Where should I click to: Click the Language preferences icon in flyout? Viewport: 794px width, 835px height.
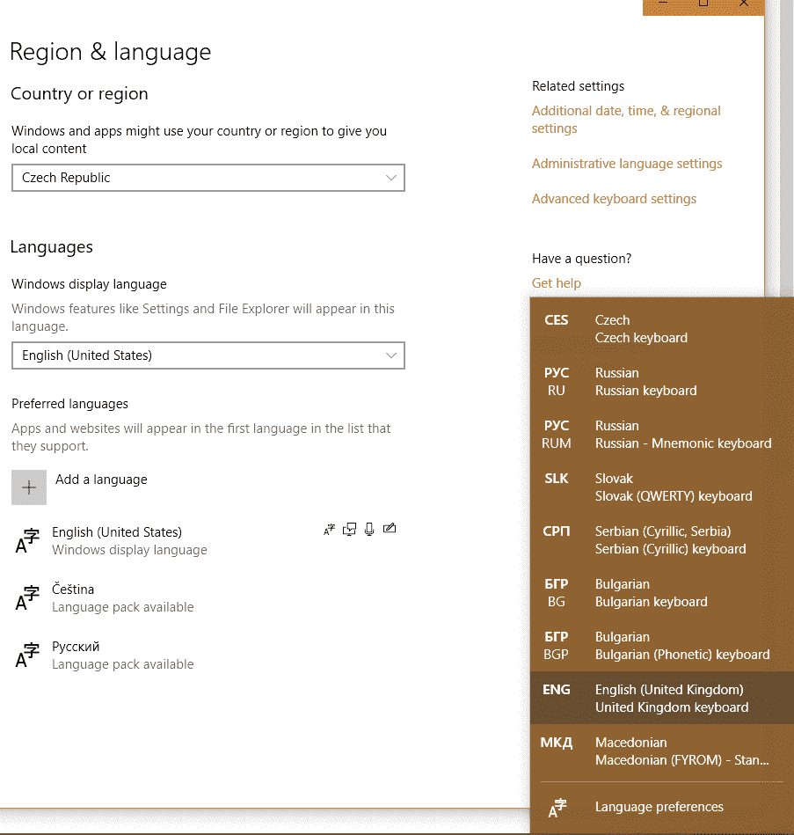(x=557, y=808)
